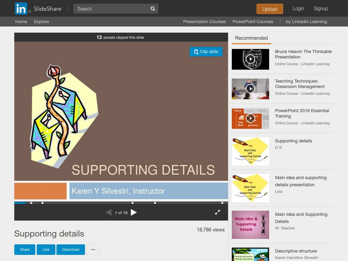The image size is (348, 261).
Task: Open the Supporting details recommended title
Action: click(293, 141)
